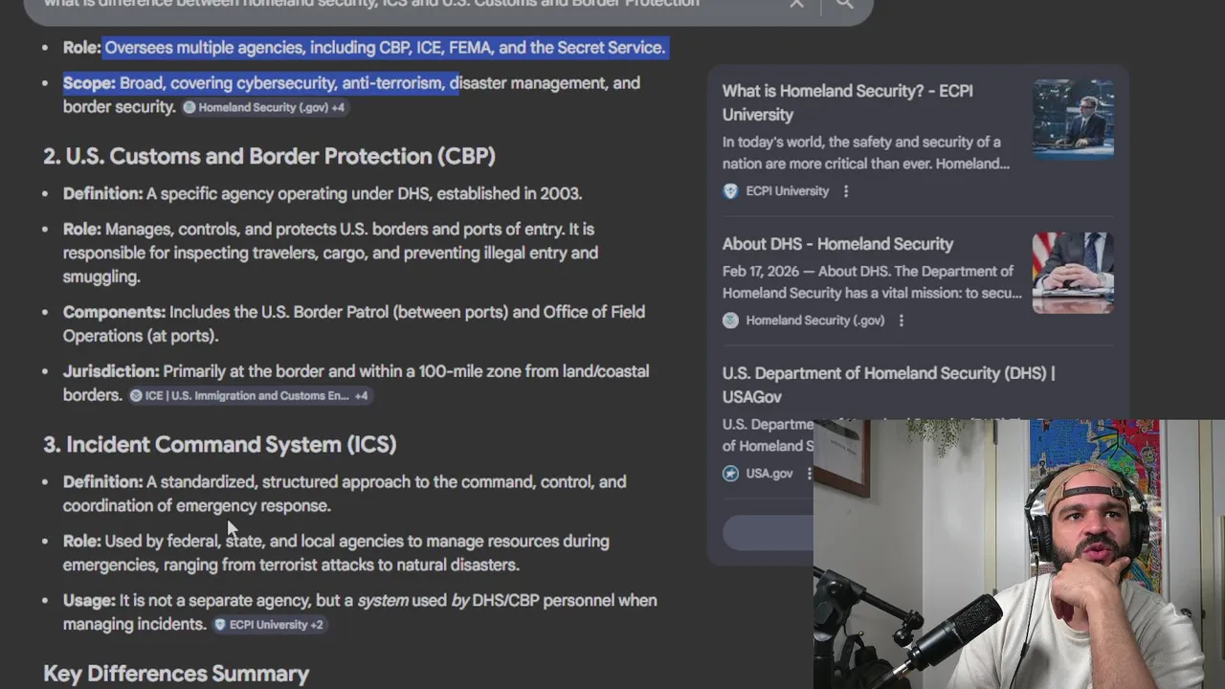
Task: Click the Key Differences Summary heading
Action: 176,674
